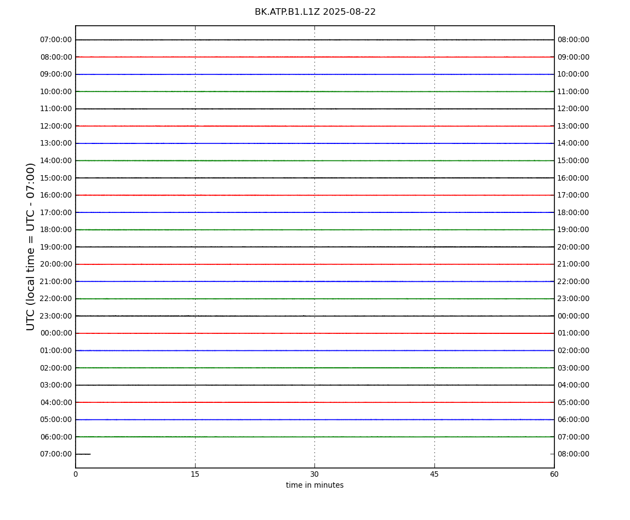Select 06:00:00 start label of green trace
The image size is (630, 520).
56,437
